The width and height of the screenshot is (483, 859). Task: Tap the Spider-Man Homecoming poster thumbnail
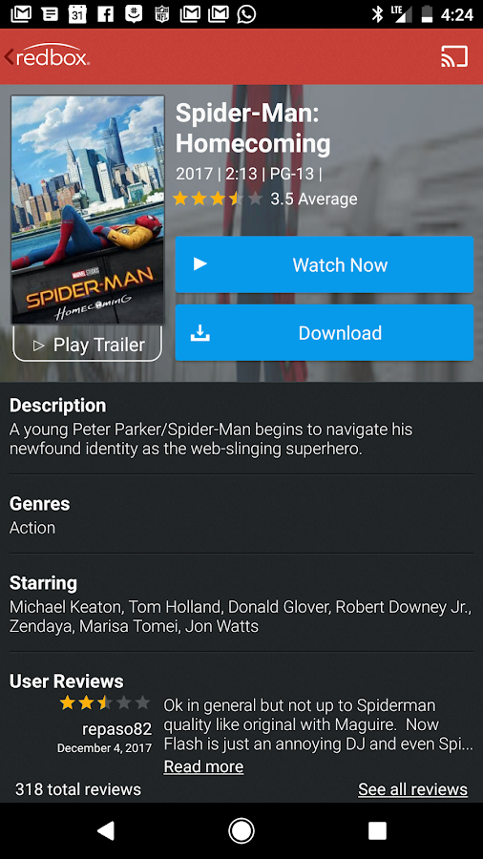[88, 210]
